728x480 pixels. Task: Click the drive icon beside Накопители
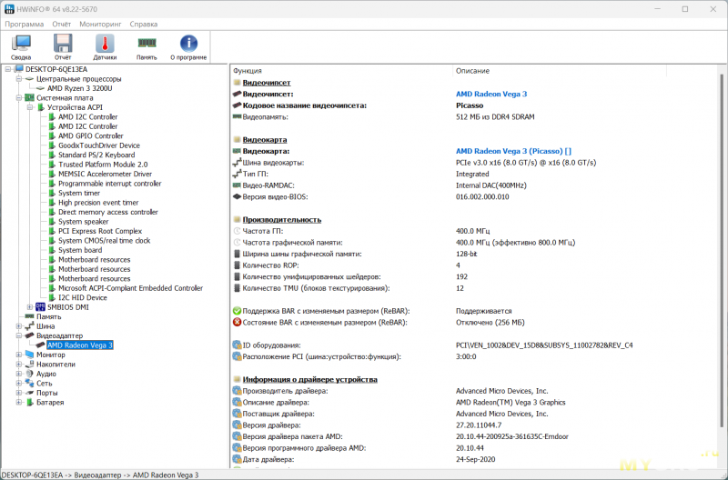click(x=30, y=364)
